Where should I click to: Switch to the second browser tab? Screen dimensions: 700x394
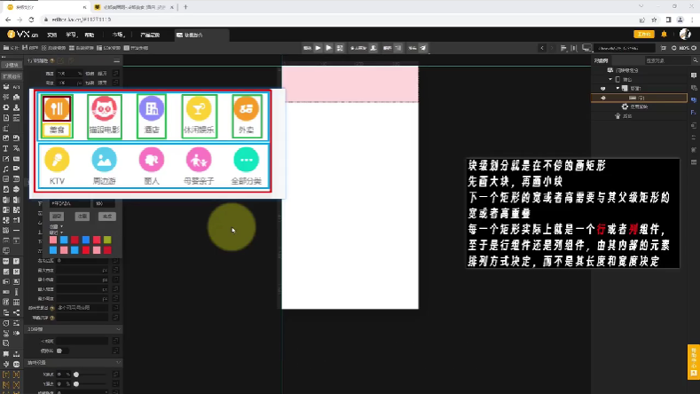point(134,7)
